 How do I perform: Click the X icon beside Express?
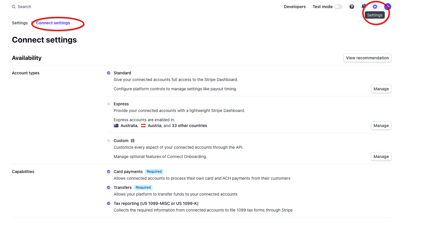point(109,104)
